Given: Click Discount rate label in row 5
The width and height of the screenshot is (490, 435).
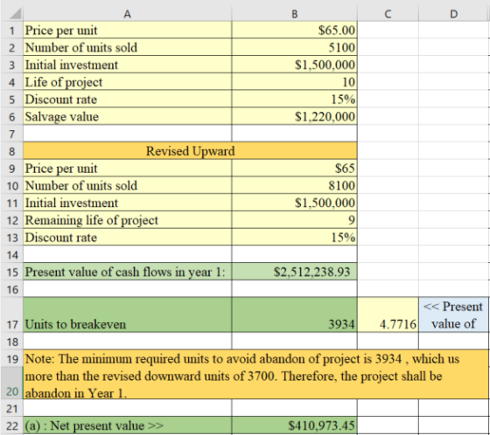Looking at the screenshot, I should tap(128, 99).
